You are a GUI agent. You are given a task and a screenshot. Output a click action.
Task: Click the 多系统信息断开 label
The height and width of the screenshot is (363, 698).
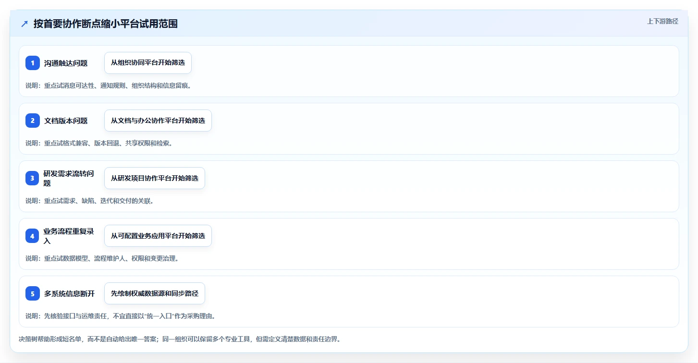69,293
